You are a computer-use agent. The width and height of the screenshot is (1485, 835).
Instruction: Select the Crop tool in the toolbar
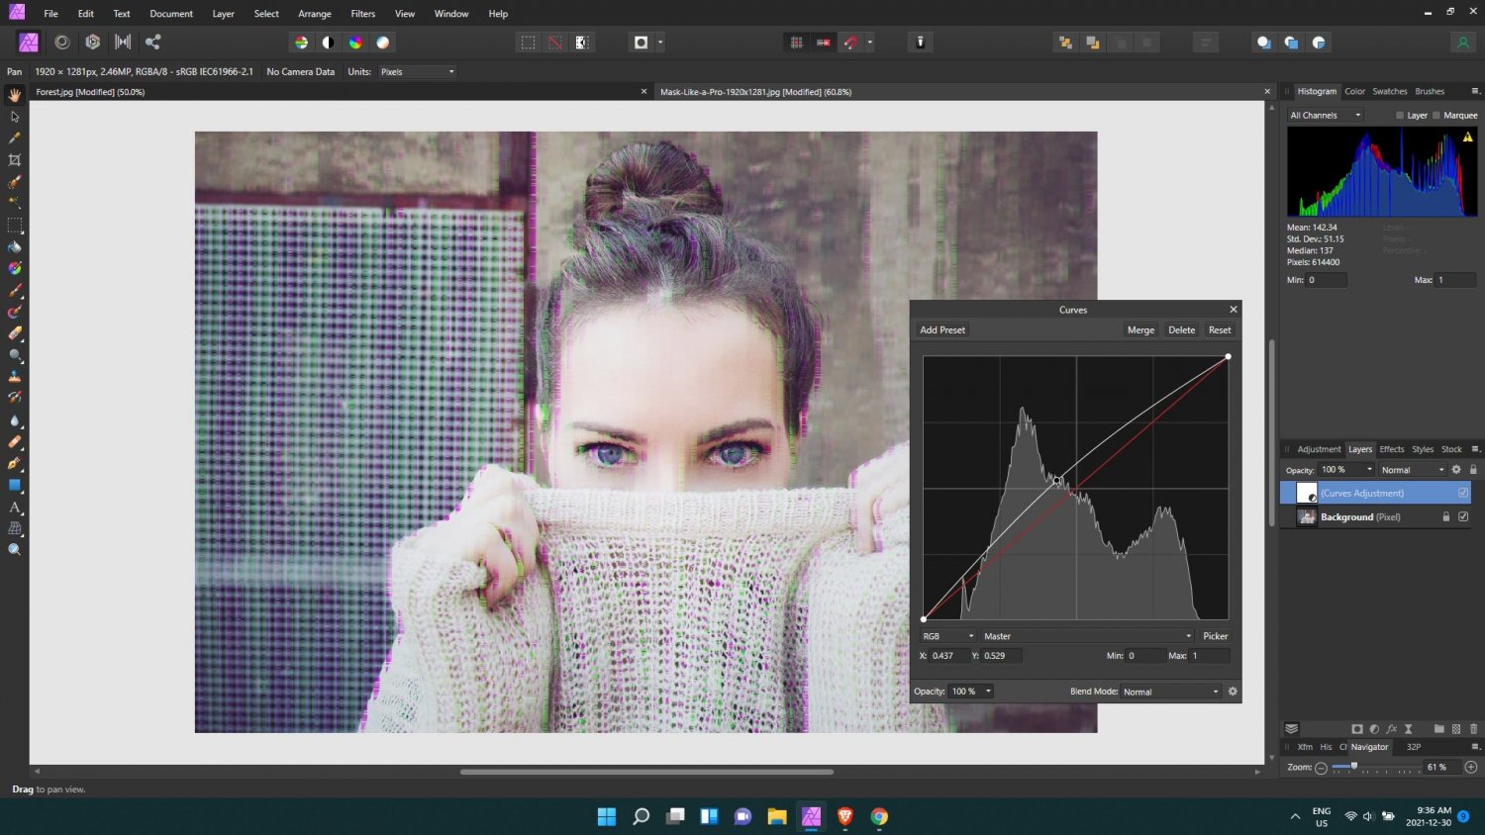pyautogui.click(x=15, y=160)
